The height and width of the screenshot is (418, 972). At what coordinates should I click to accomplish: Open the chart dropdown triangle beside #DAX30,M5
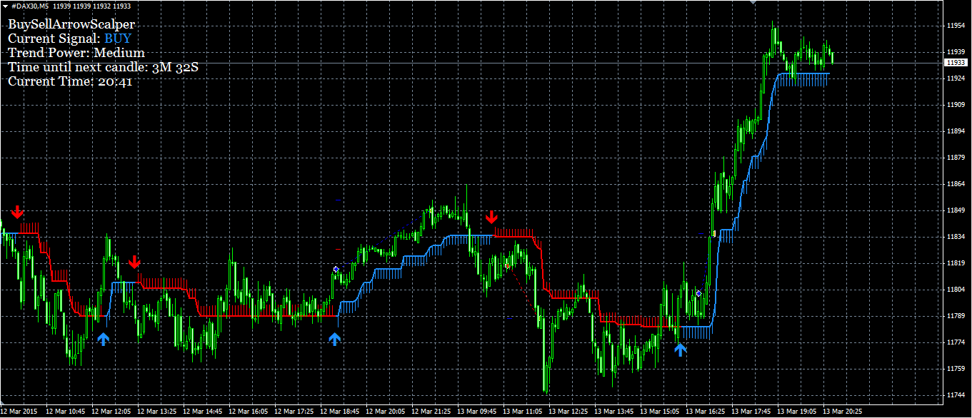click(5, 6)
